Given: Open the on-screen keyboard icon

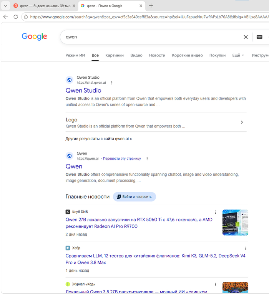Looking at the screenshot, I should pos(259,37).
